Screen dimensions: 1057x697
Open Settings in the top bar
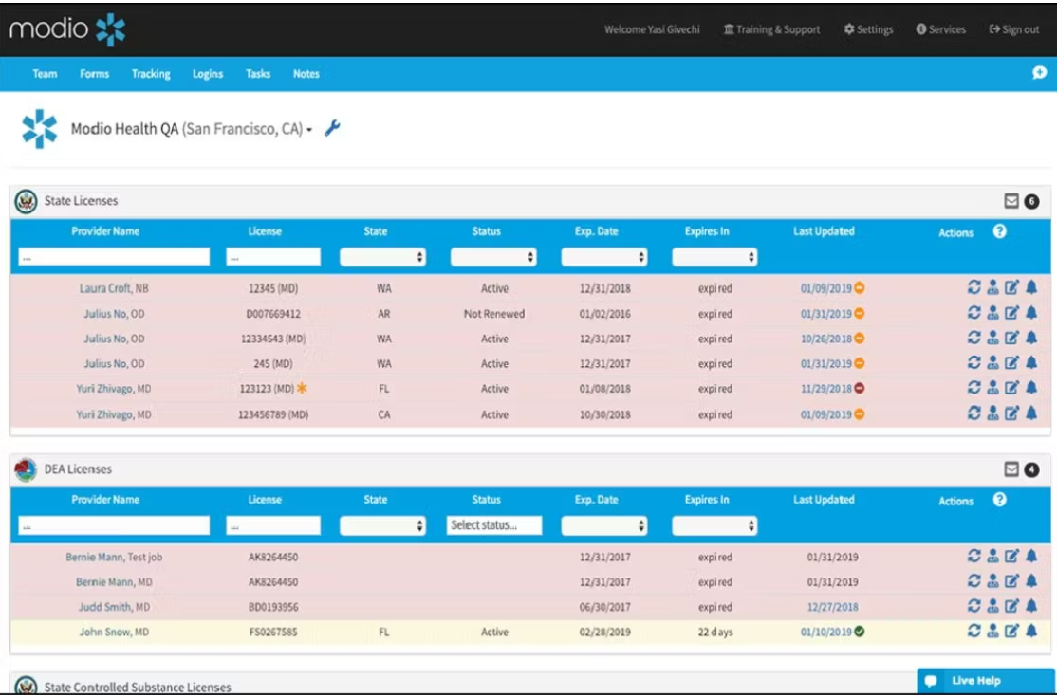[869, 29]
